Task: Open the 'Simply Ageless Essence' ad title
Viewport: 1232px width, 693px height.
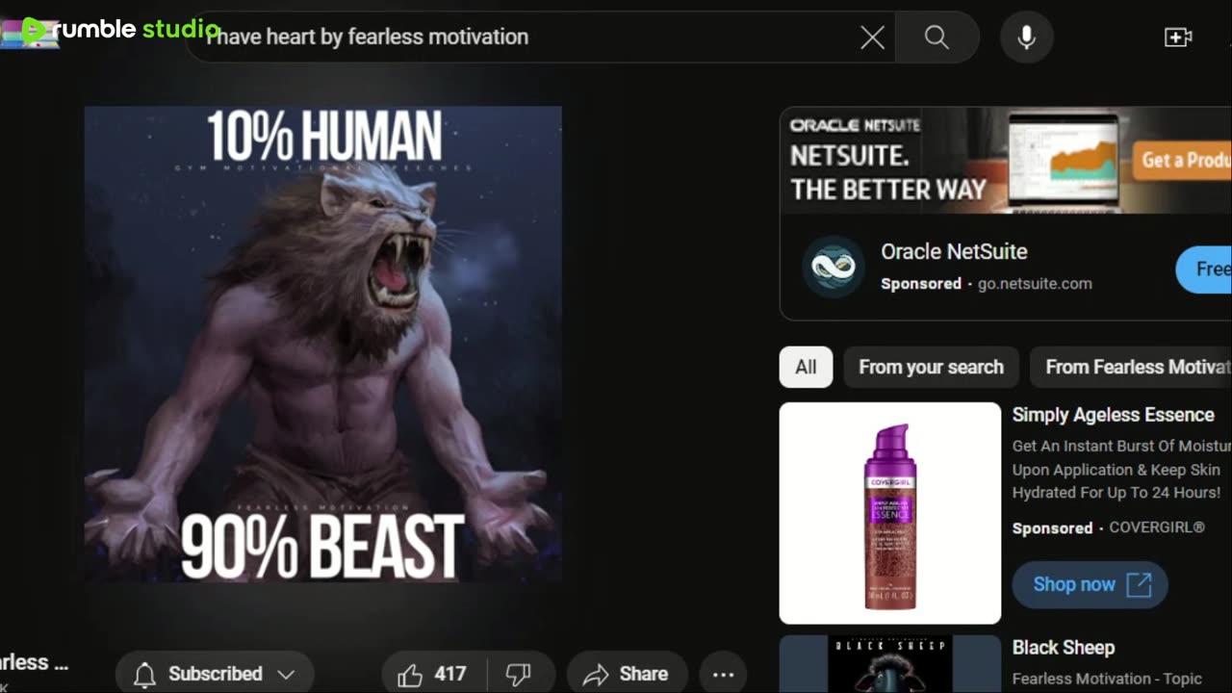Action: [1113, 415]
